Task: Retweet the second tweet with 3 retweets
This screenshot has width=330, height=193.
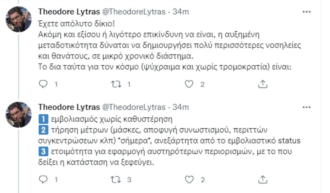Action: coord(116,179)
